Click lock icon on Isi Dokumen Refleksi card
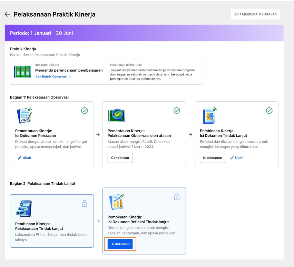Screen dimensions: 294x267 tap(177, 197)
